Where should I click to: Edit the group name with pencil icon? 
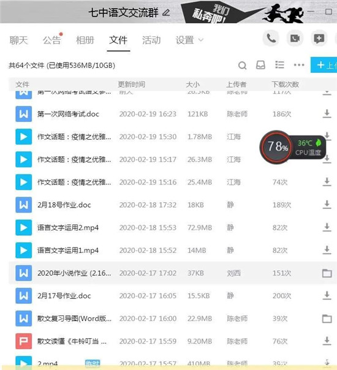[x=166, y=12]
